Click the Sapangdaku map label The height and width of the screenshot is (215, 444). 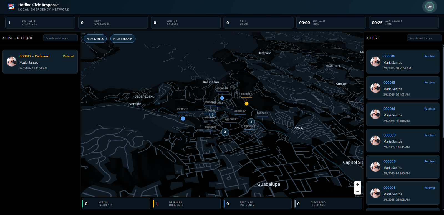pyautogui.click(x=144, y=96)
